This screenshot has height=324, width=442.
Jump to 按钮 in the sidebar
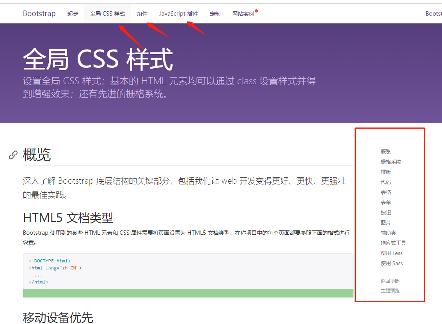tap(385, 212)
